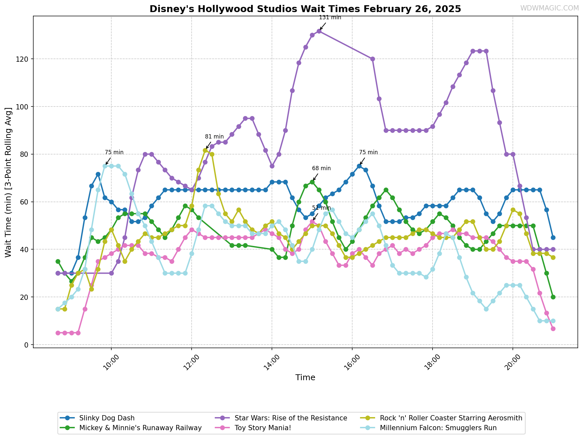Click the 75 min annotation near 10:00
The image size is (584, 439).
[x=114, y=153]
